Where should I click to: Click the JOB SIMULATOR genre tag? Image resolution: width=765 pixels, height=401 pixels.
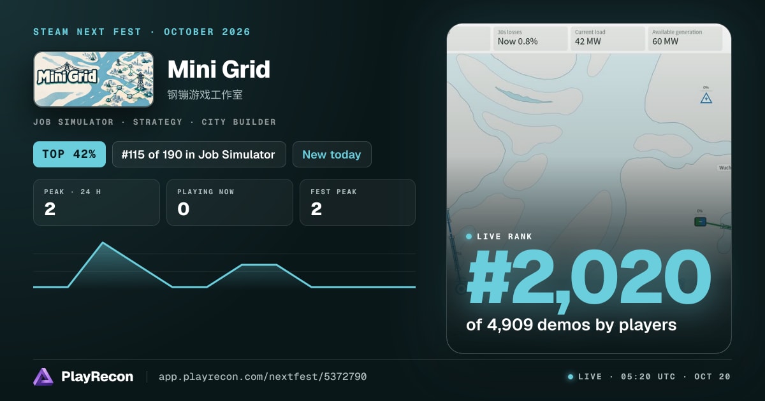tap(73, 122)
